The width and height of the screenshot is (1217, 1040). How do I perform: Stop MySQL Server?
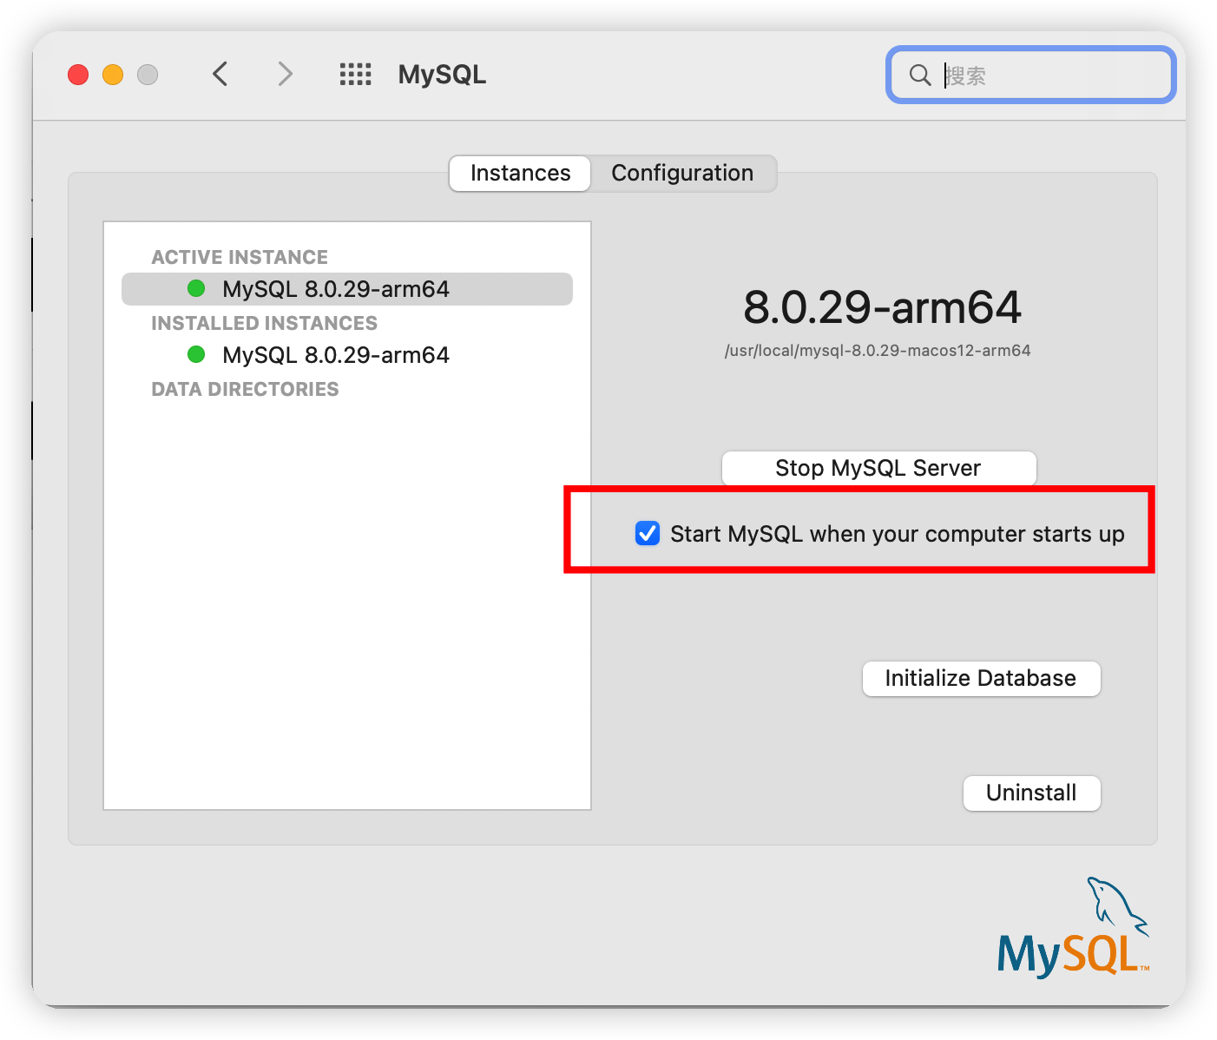(878, 468)
